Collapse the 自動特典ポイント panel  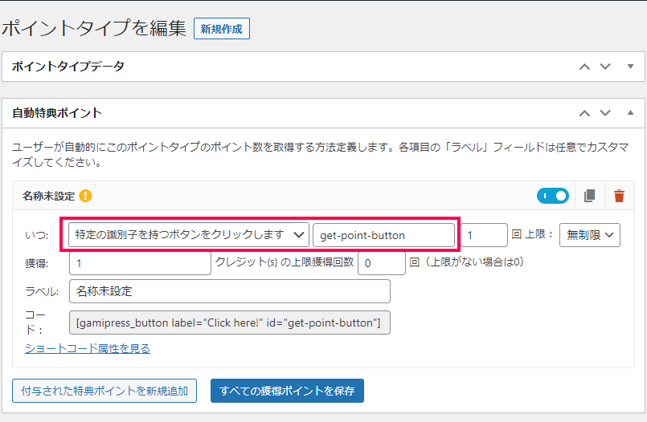click(630, 113)
